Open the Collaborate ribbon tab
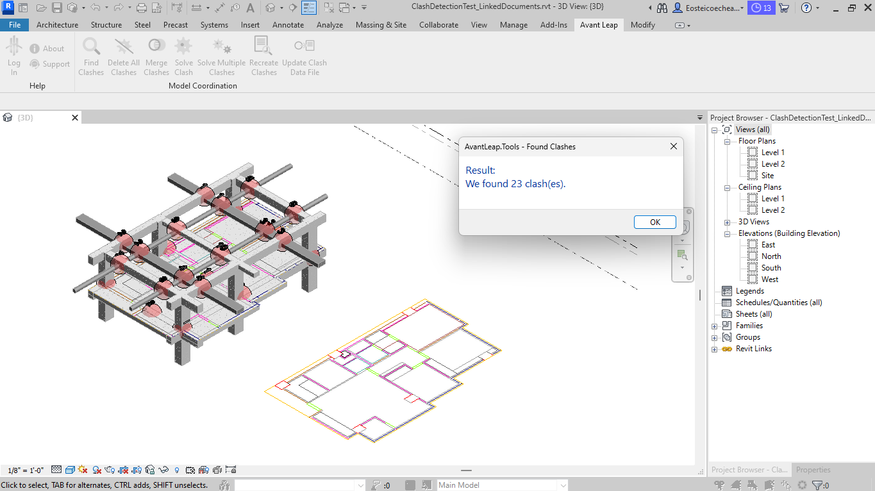Screen dimensions: 875x491 coord(438,25)
